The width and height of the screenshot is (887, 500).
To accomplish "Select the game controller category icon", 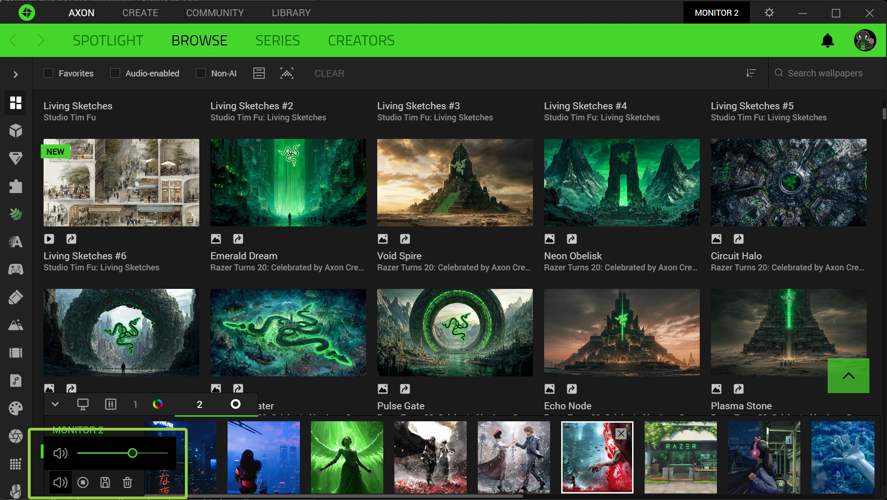I will click(16, 269).
